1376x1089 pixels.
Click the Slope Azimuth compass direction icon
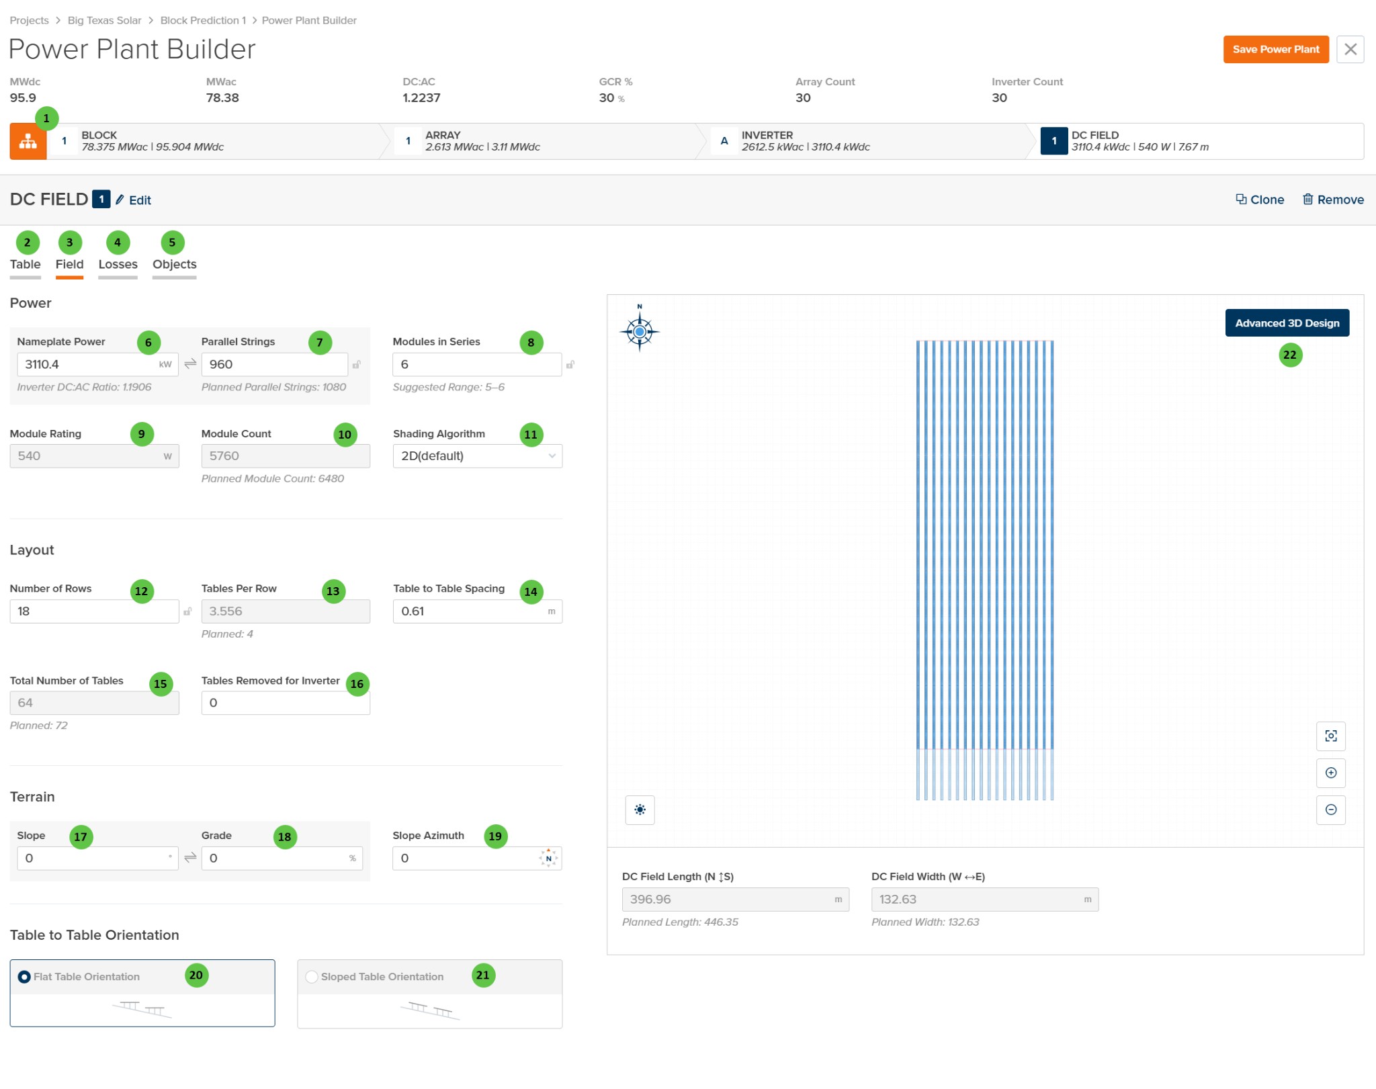pyautogui.click(x=548, y=858)
